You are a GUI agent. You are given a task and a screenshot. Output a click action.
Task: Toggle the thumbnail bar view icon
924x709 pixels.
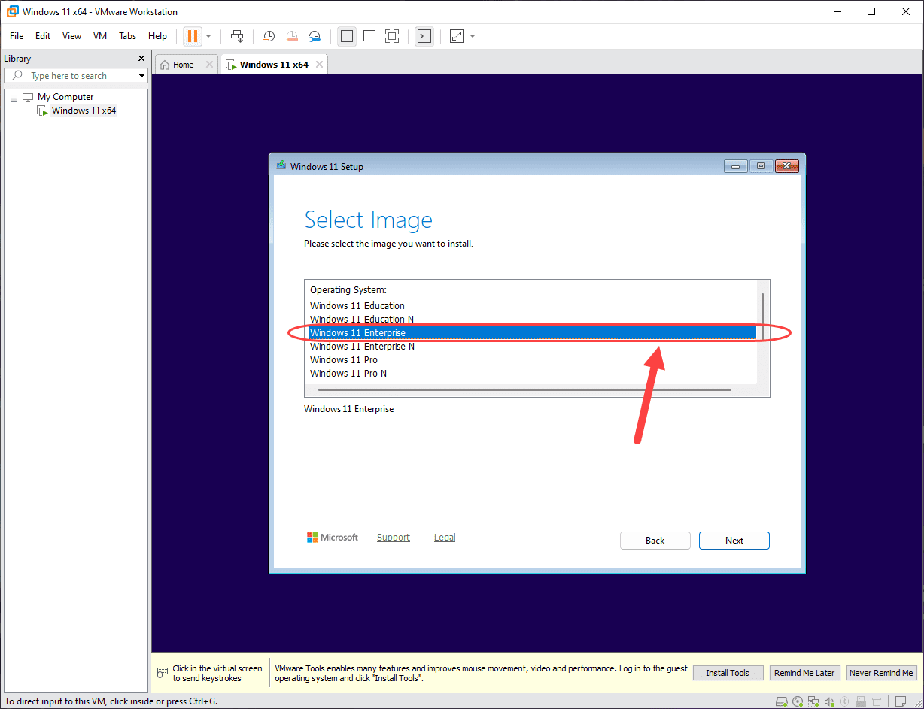pos(369,36)
